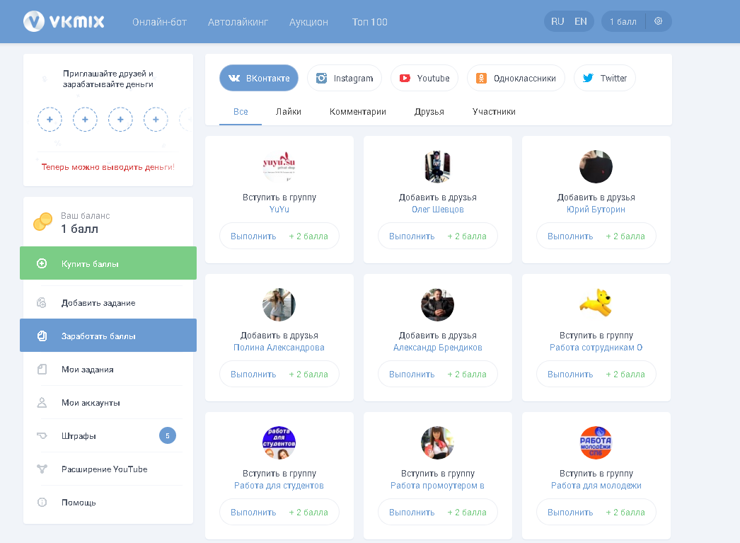Click the VK icon in ВКонтакте tab
The width and height of the screenshot is (740, 543).
click(x=234, y=79)
